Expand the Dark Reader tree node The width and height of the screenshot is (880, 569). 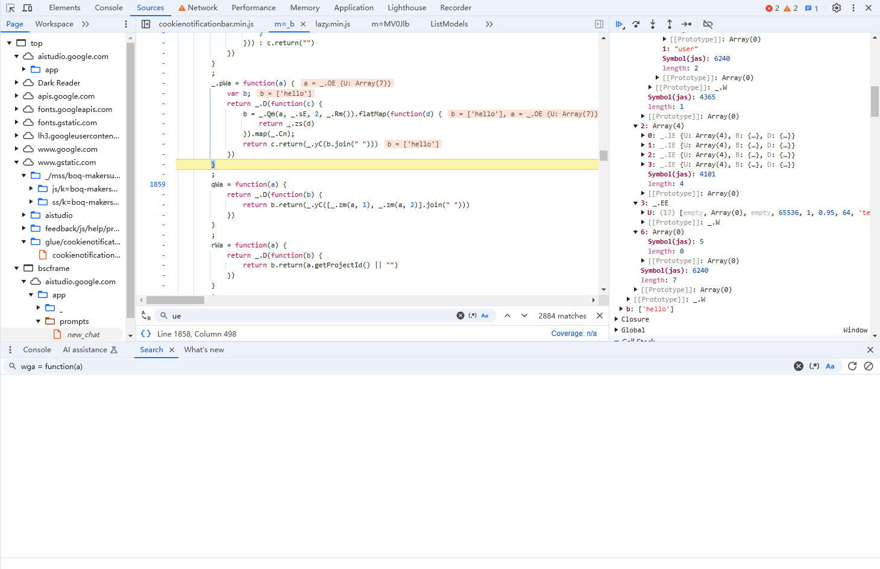pos(16,83)
